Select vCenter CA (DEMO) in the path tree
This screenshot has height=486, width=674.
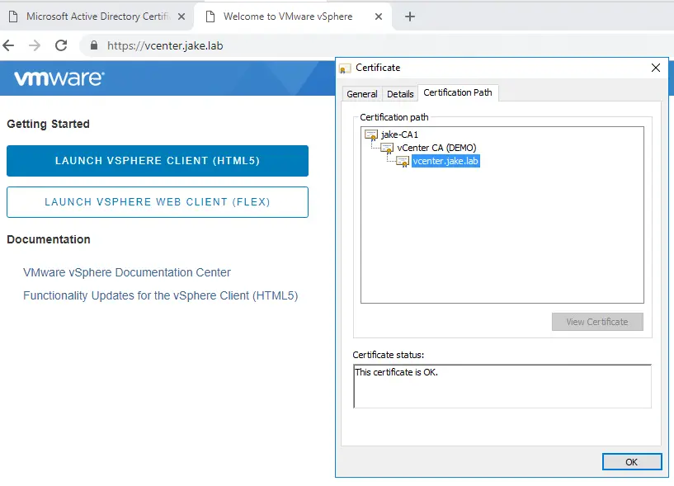click(x=436, y=148)
